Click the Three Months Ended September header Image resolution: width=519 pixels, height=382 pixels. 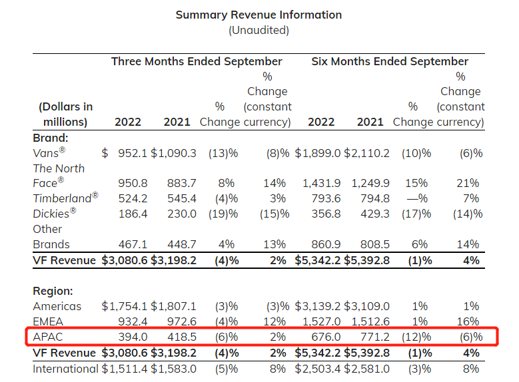click(x=197, y=61)
